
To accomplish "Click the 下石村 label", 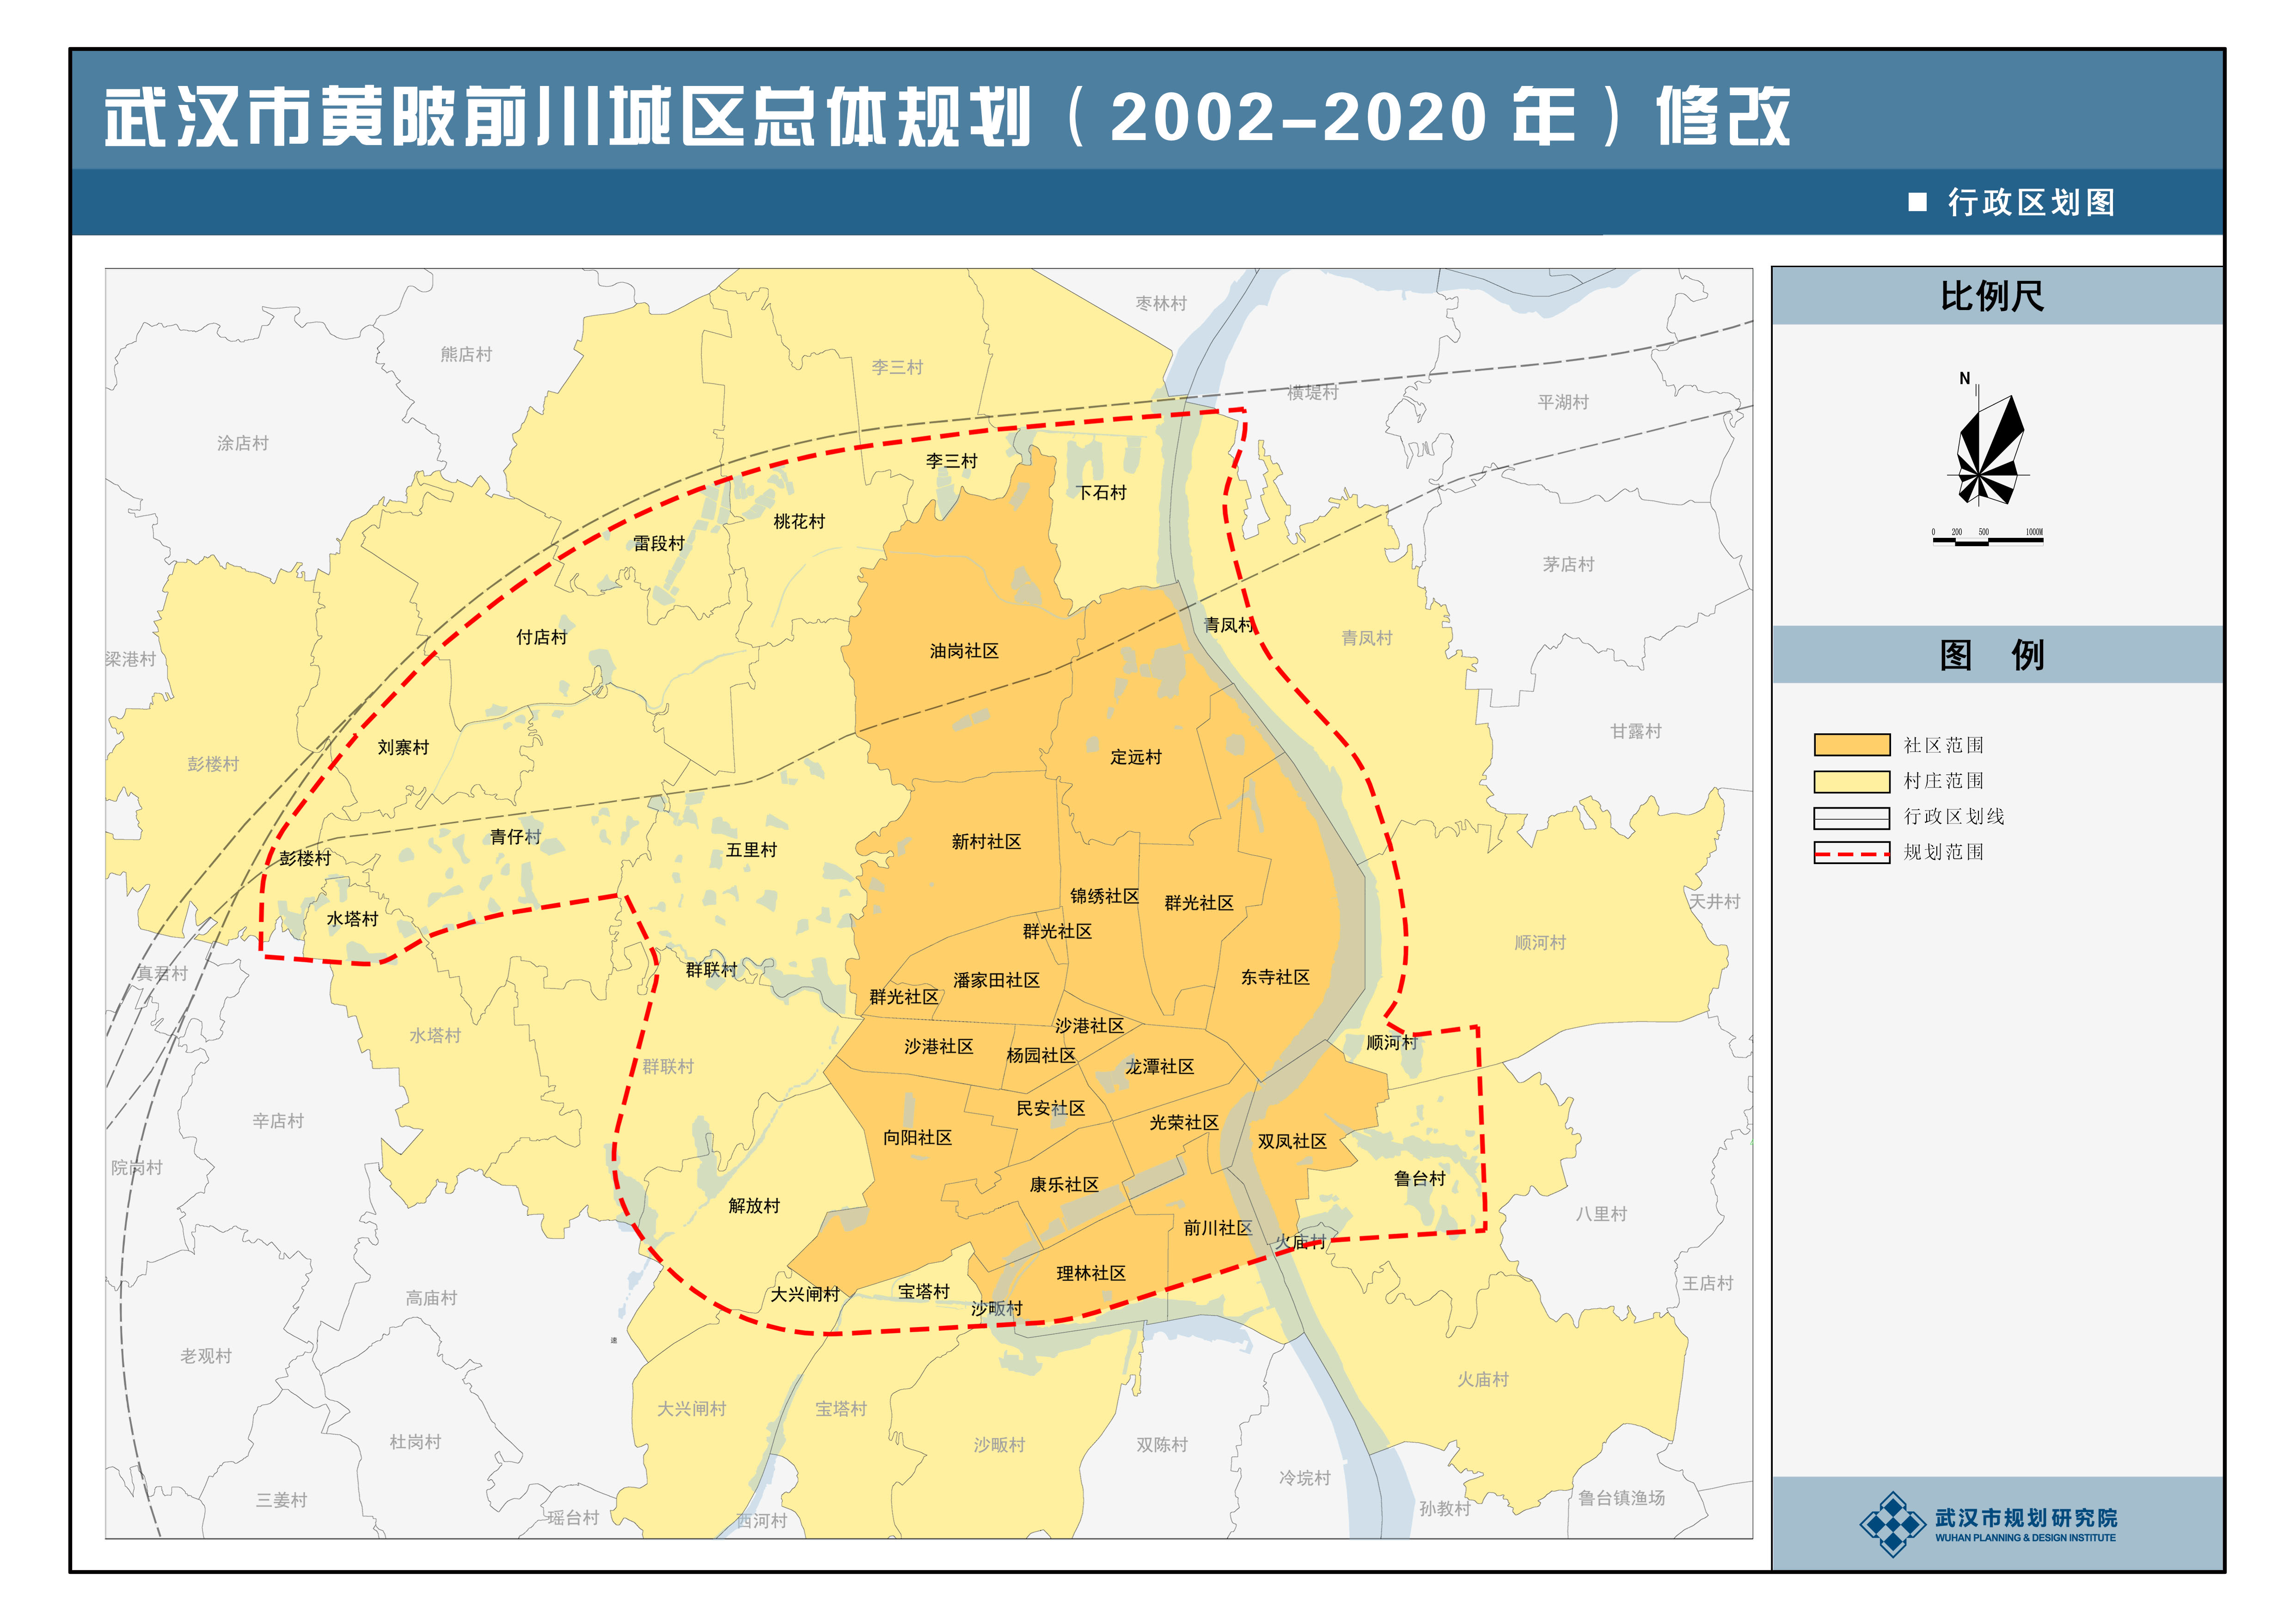I will 1101,492.
